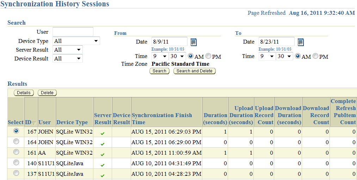Open the From date calendar picker
Image resolution: width=357 pixels, height=180 pixels.
193,42
